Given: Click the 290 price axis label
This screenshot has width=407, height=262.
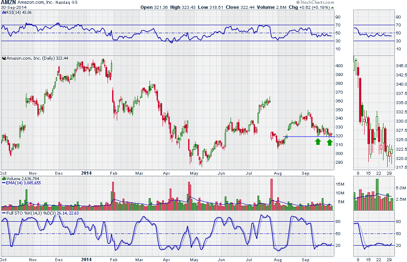Looking at the screenshot, I should click(339, 162).
